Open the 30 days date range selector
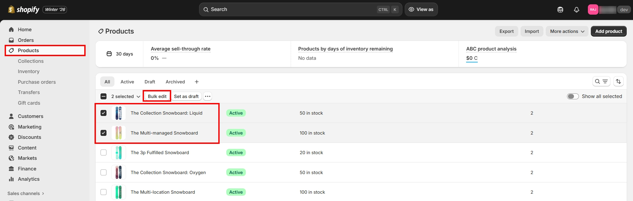Viewport: 633px width, 201px height. tap(120, 54)
